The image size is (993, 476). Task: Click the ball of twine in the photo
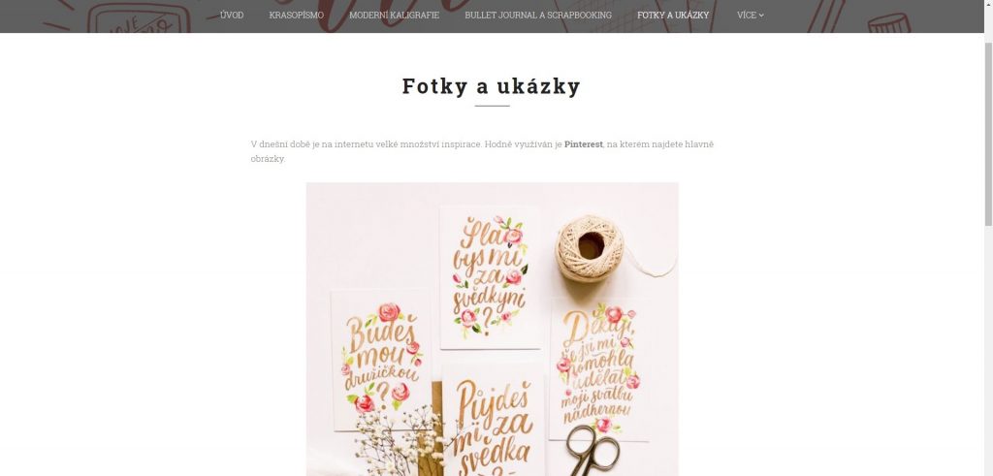click(x=590, y=249)
